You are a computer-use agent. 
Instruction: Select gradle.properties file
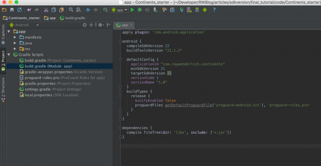[x=59, y=83]
